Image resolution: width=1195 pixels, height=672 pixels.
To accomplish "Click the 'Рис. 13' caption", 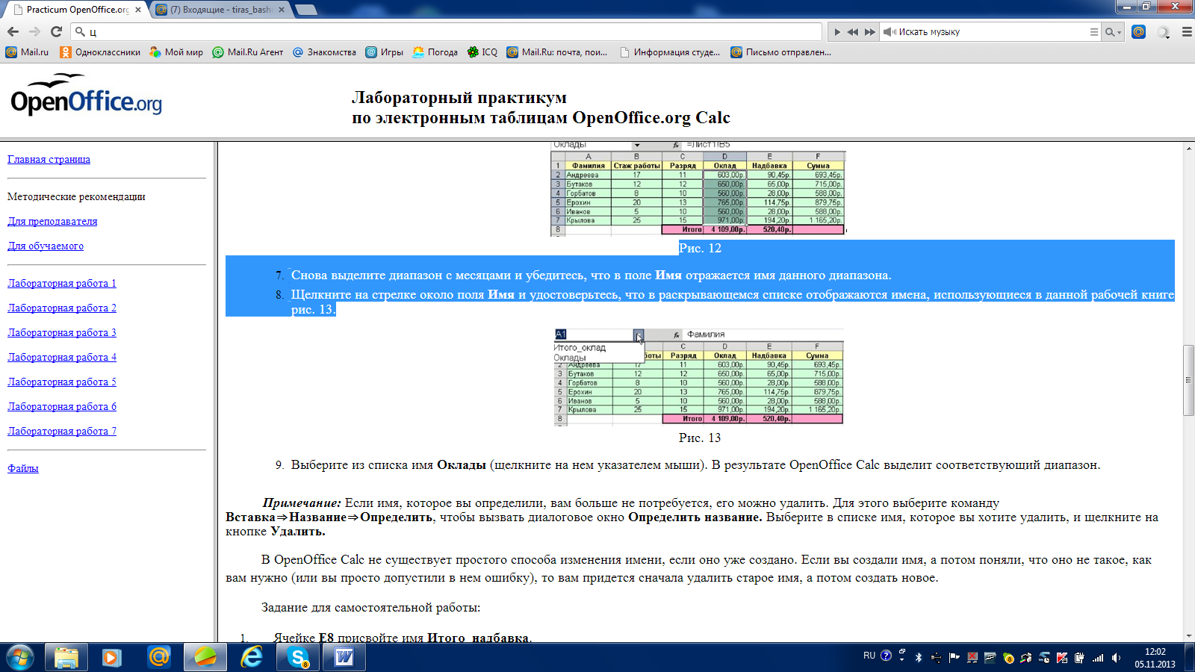I will coord(700,438).
